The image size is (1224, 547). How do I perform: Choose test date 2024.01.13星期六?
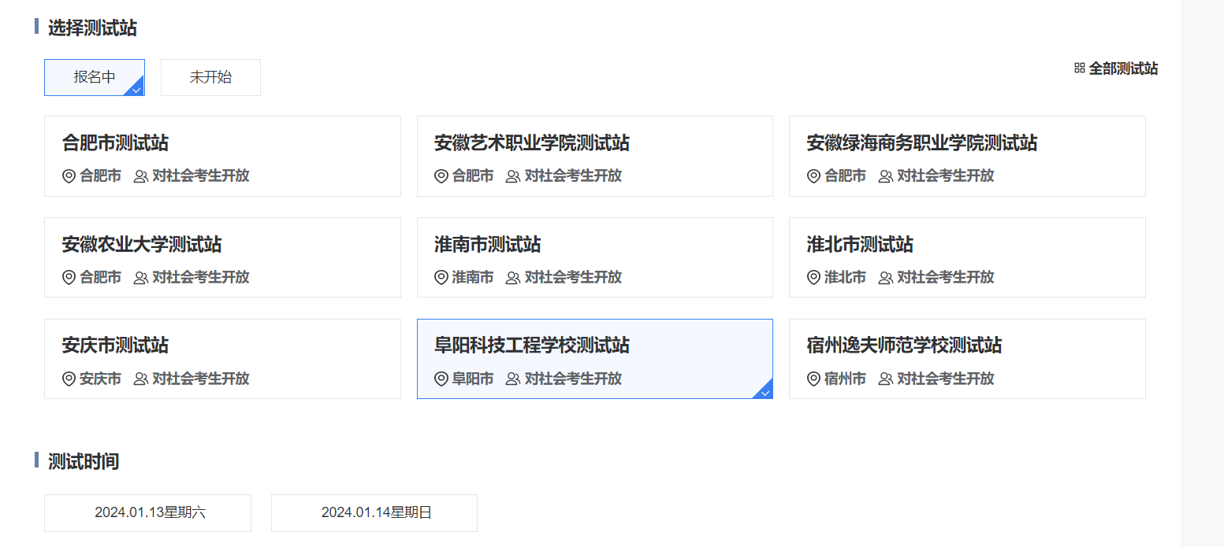coord(147,512)
